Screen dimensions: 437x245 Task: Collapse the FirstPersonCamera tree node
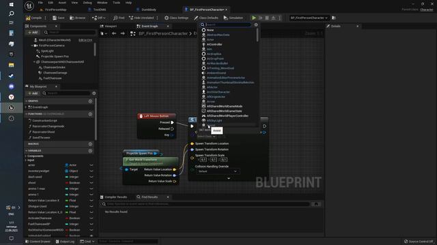32,46
